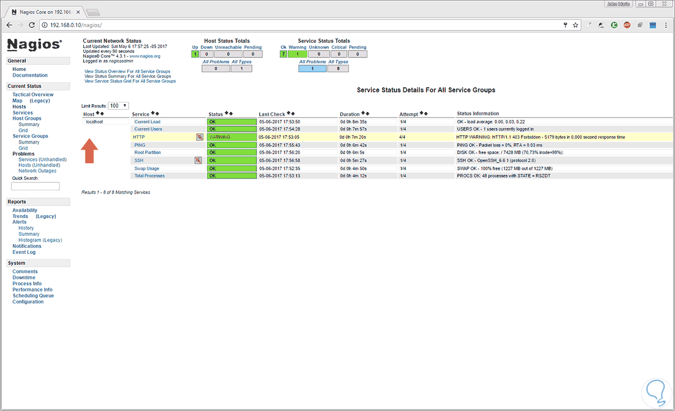
Task: Open the Limit Results dropdown
Action: coord(118,105)
